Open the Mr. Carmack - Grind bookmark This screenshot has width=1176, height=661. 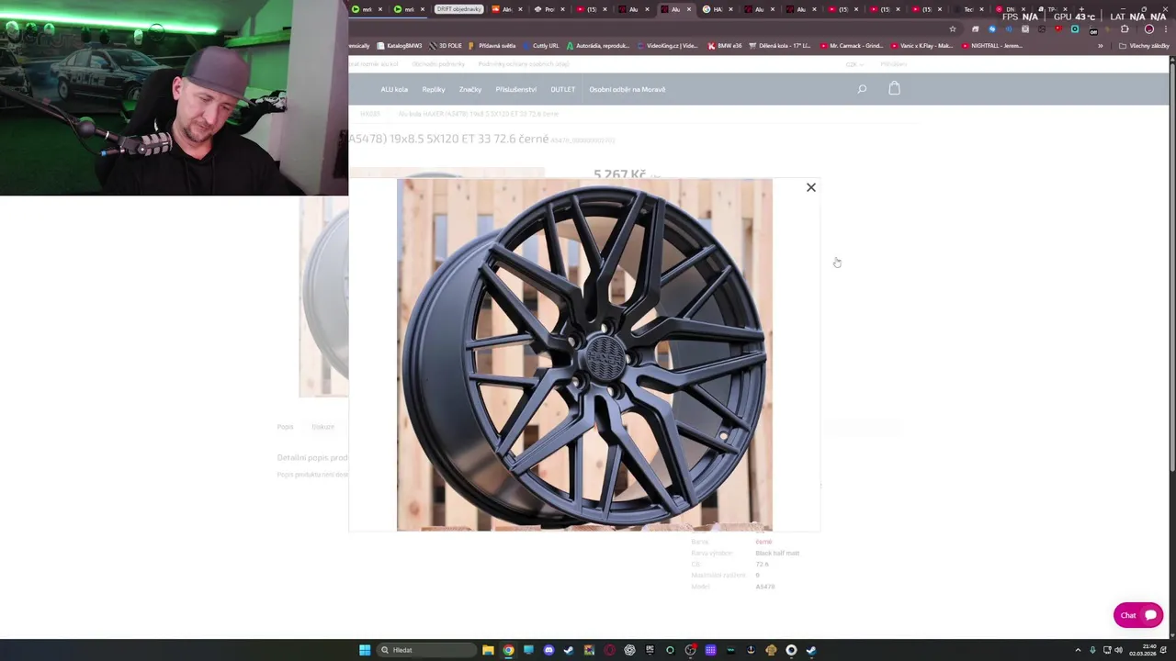[x=851, y=46]
